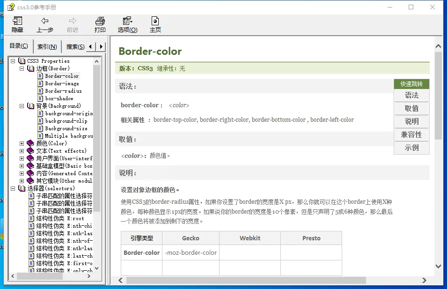The image size is (447, 289).
Task: Expand the 基础盒模型(Basic box) node
Action: click(x=22, y=166)
